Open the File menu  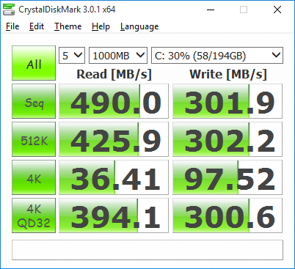pos(12,26)
